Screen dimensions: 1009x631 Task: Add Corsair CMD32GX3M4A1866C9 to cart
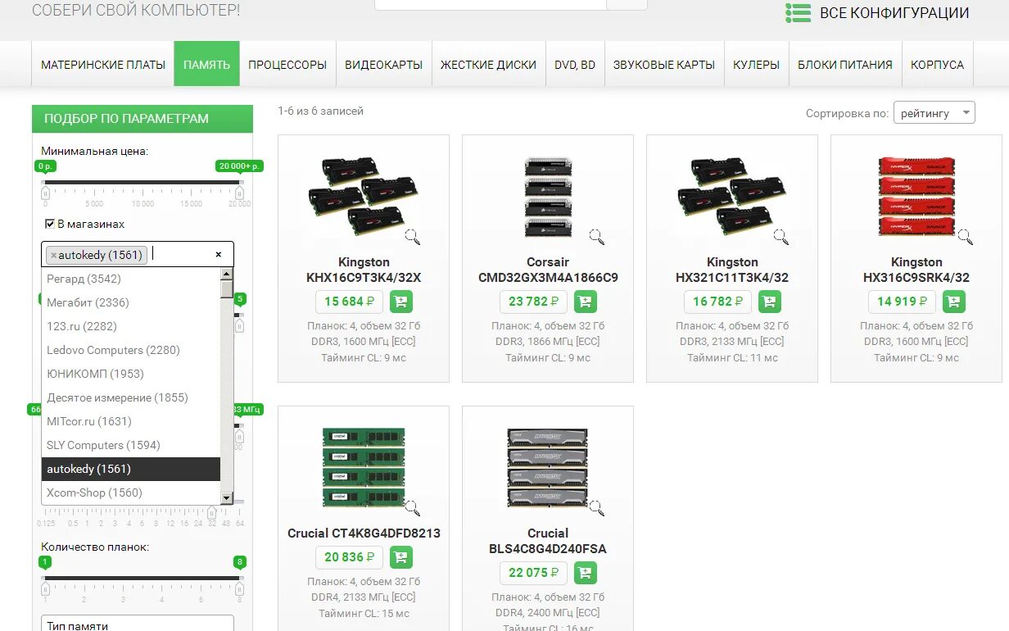point(586,302)
